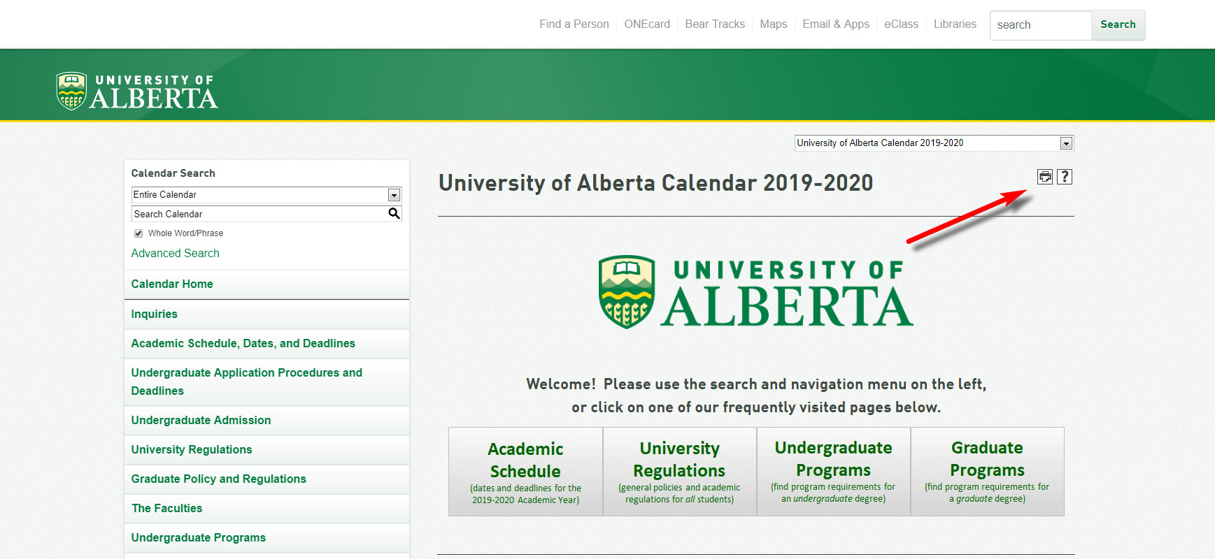Click the University of Alberta header logo

click(137, 92)
